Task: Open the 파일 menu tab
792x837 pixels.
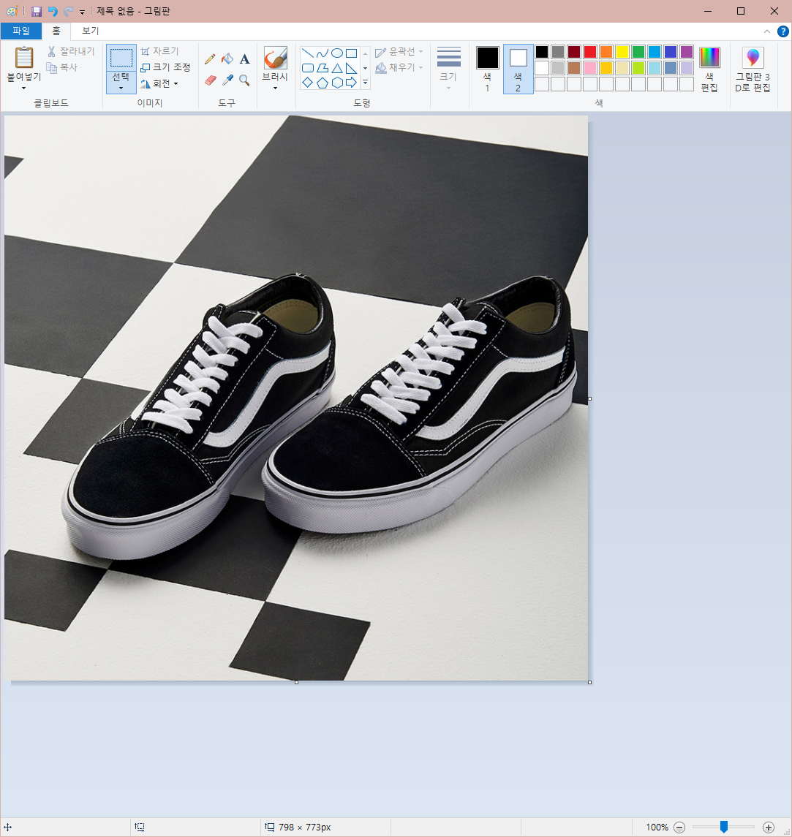Action: point(20,31)
